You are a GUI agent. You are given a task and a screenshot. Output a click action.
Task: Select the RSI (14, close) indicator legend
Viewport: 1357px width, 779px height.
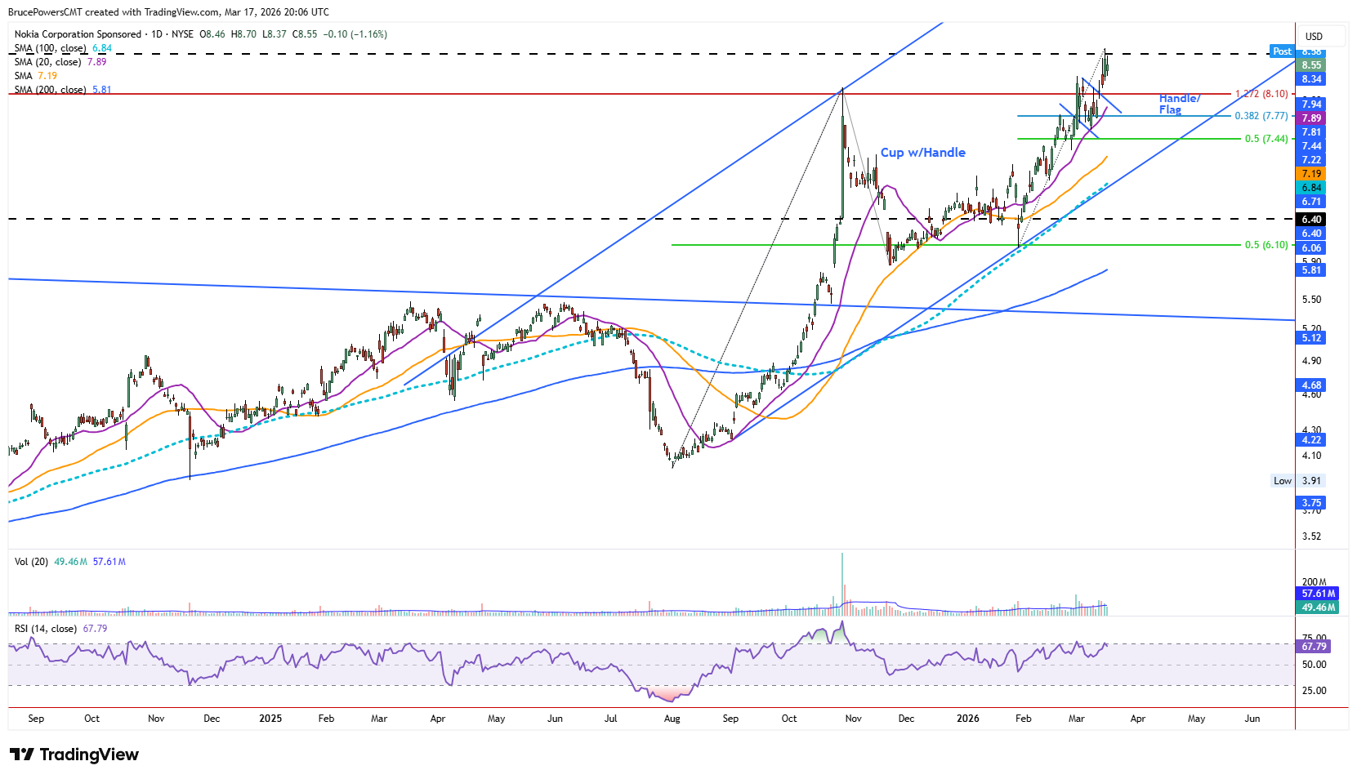(x=61, y=629)
